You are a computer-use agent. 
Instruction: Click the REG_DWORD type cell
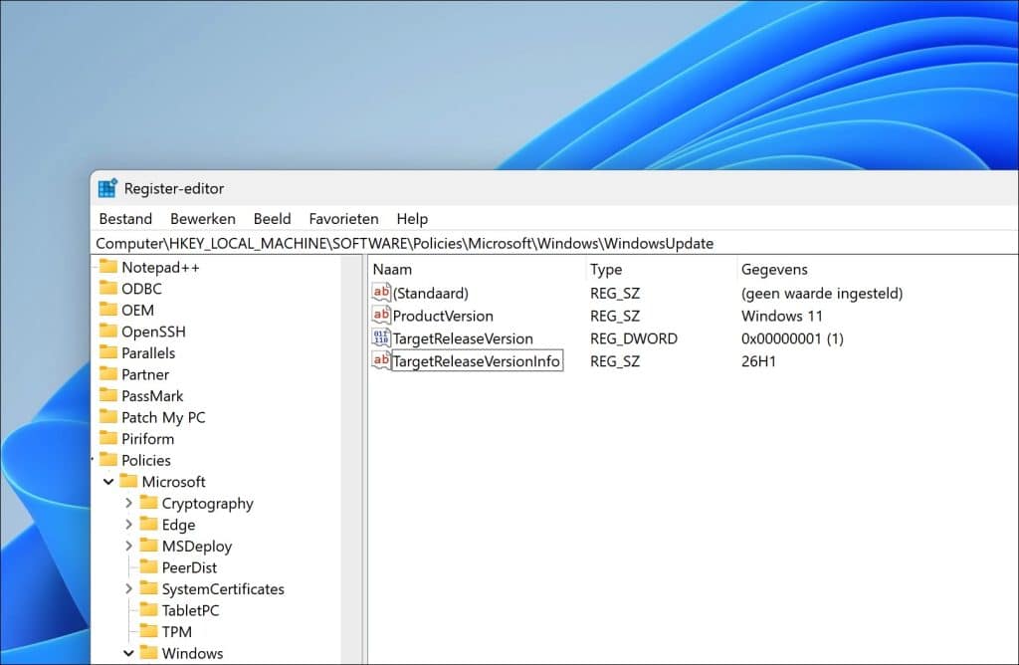[634, 338]
